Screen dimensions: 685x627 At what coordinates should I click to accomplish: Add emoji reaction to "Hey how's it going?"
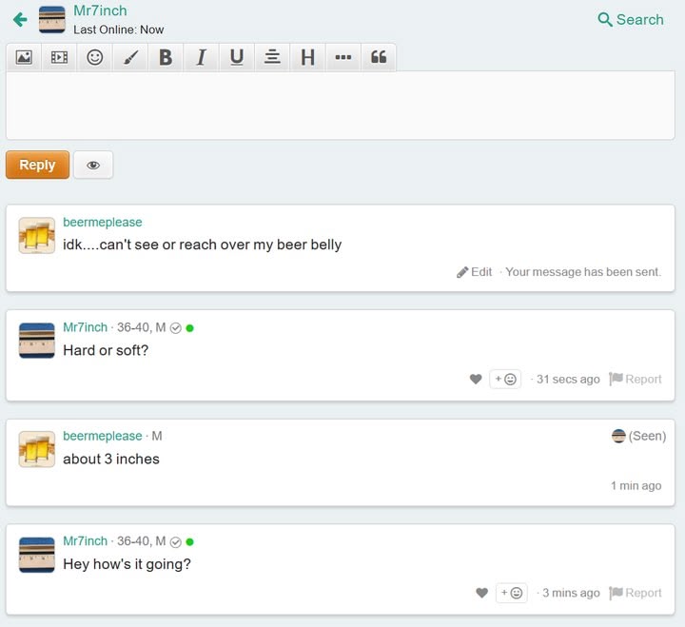click(x=511, y=593)
